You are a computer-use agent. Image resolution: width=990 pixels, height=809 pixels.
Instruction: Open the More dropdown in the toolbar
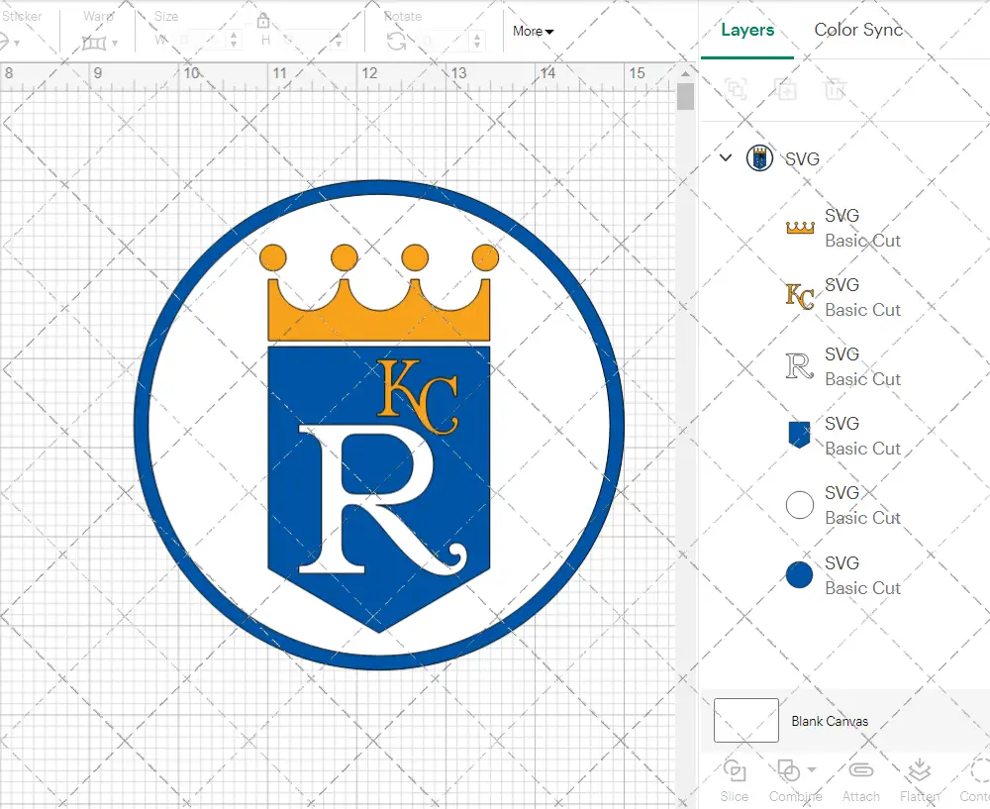[x=533, y=31]
